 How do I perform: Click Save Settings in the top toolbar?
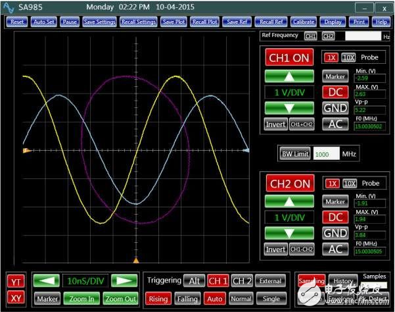point(99,22)
